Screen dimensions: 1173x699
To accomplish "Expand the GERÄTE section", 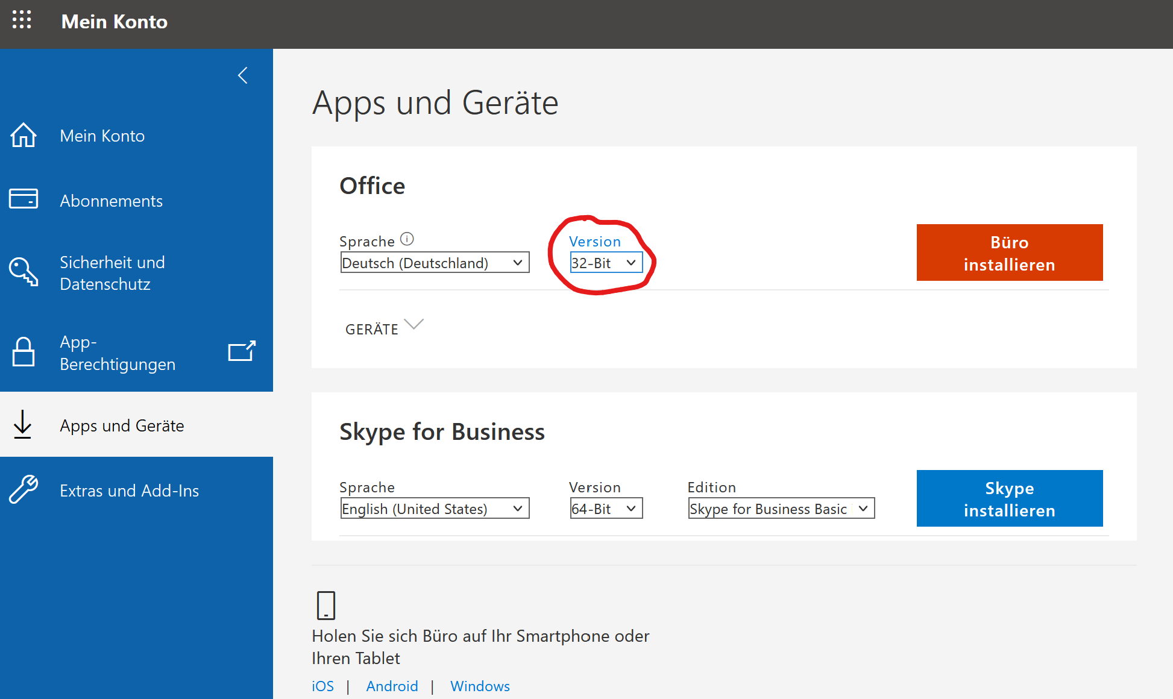I will 384,328.
